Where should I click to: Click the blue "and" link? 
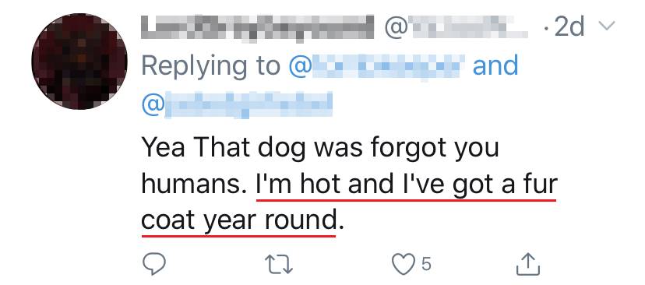[x=495, y=66]
